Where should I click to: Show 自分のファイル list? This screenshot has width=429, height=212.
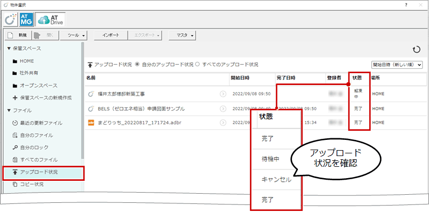click(x=33, y=135)
